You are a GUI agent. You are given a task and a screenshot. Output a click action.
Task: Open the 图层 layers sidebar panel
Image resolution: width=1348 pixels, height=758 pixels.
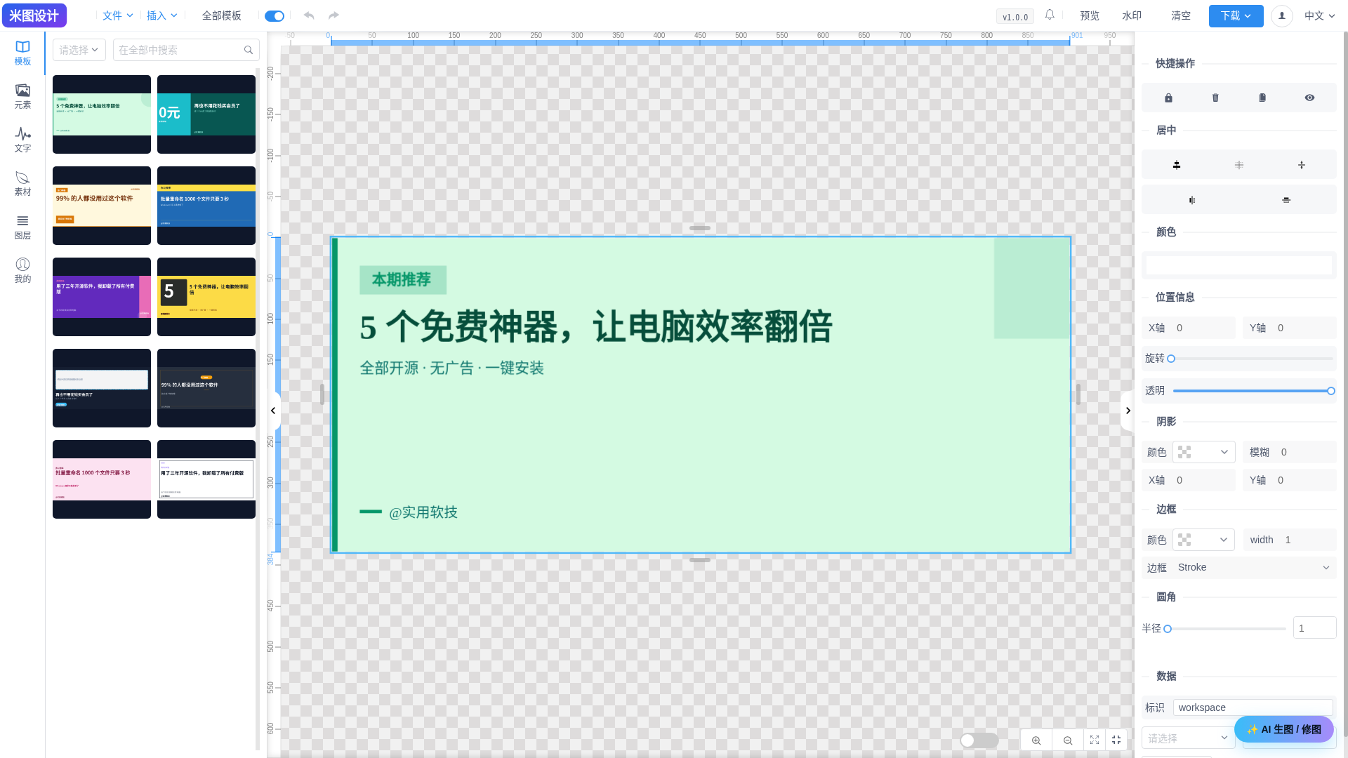pyautogui.click(x=22, y=227)
